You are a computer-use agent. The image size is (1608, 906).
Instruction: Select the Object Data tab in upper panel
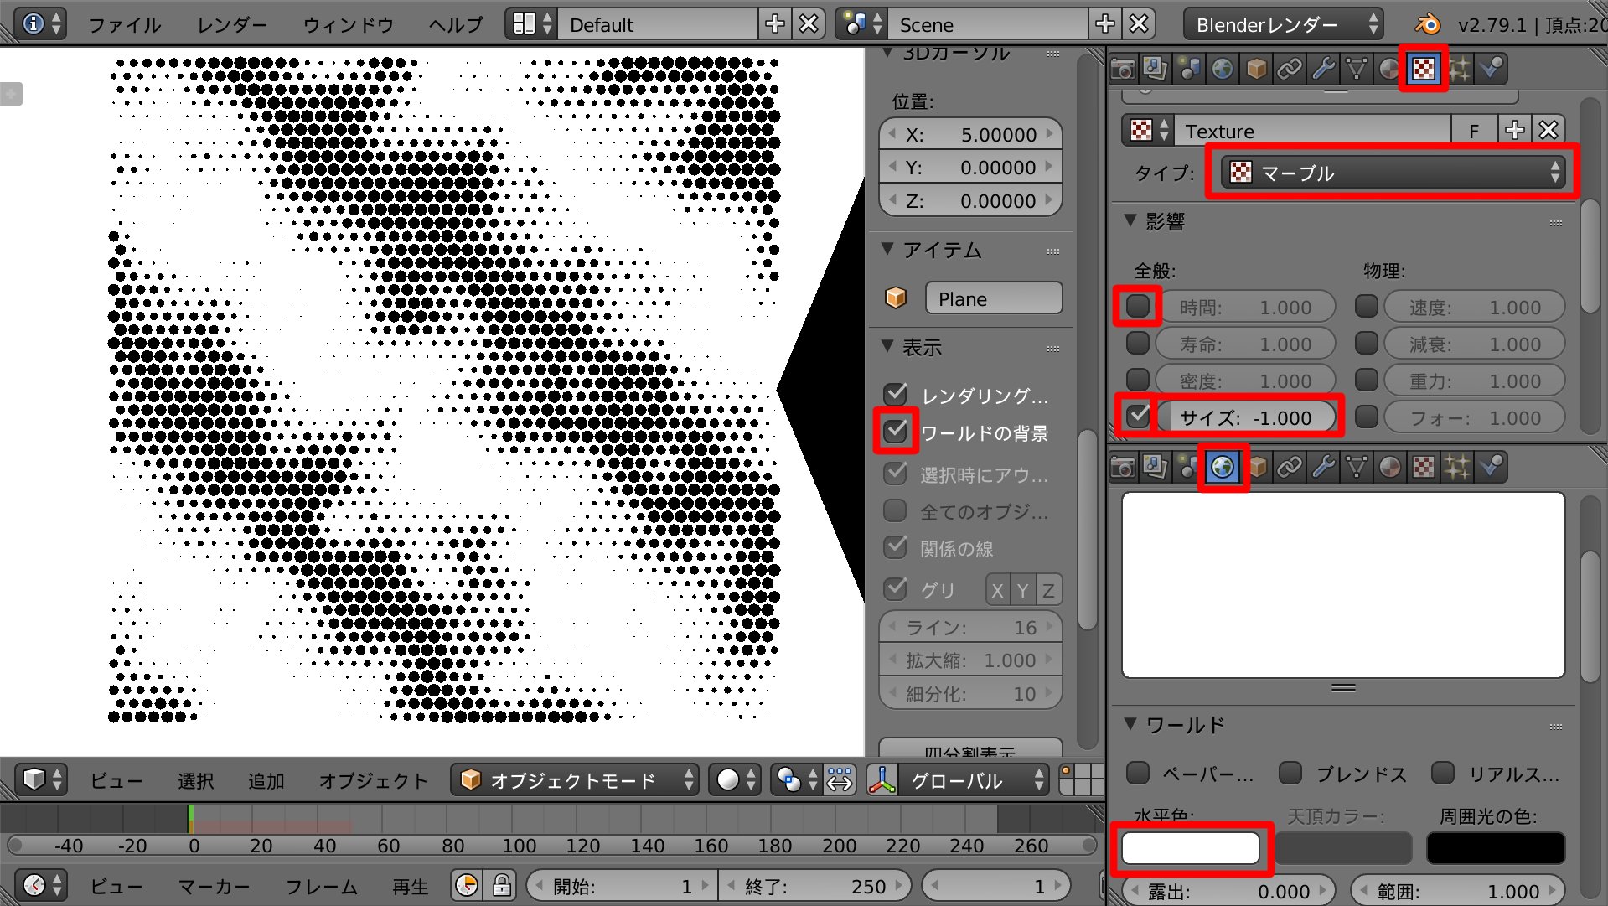click(1357, 69)
